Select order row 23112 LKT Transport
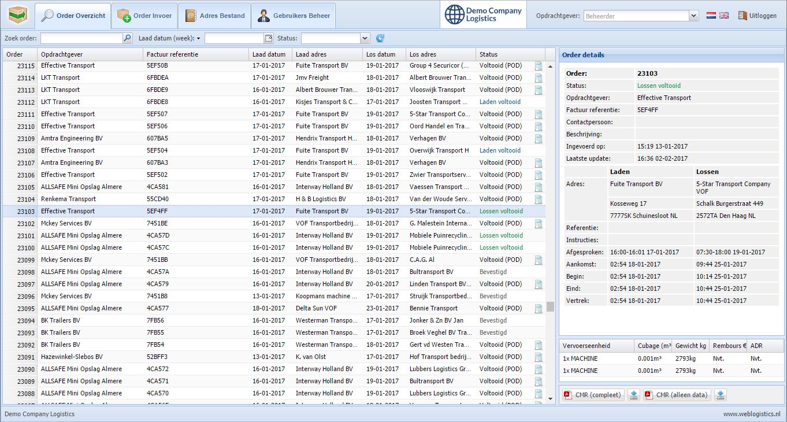This screenshot has height=422, width=787. tap(274, 102)
